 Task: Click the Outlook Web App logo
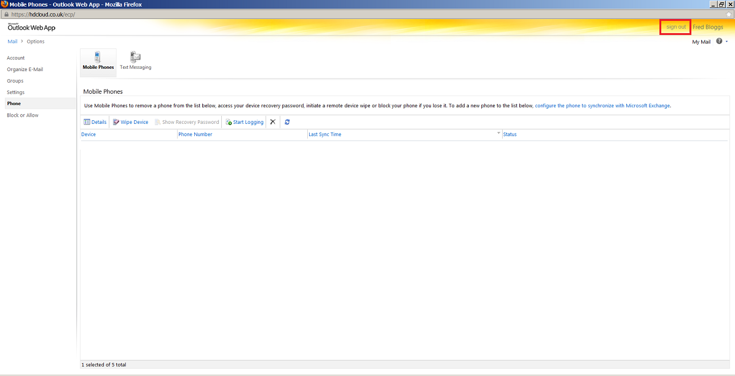(31, 27)
